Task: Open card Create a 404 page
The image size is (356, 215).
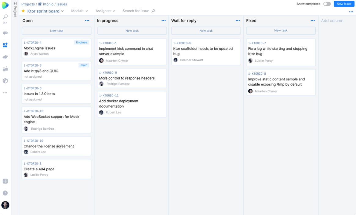Action: coord(56,169)
